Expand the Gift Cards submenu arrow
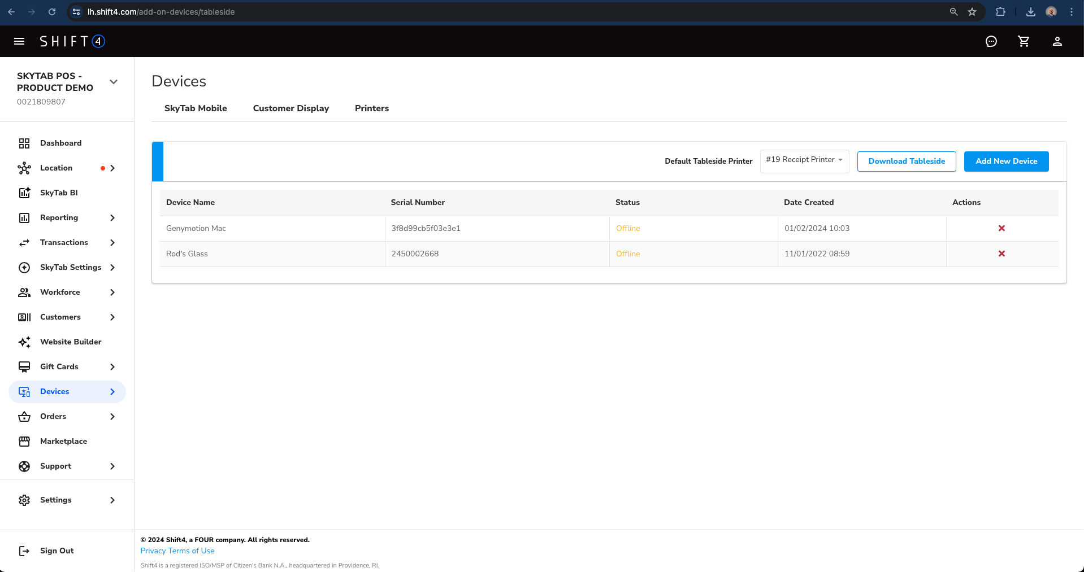Image resolution: width=1084 pixels, height=572 pixels. point(112,367)
